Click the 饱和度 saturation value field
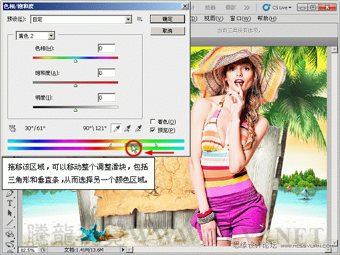340x255 pixels. (106, 73)
